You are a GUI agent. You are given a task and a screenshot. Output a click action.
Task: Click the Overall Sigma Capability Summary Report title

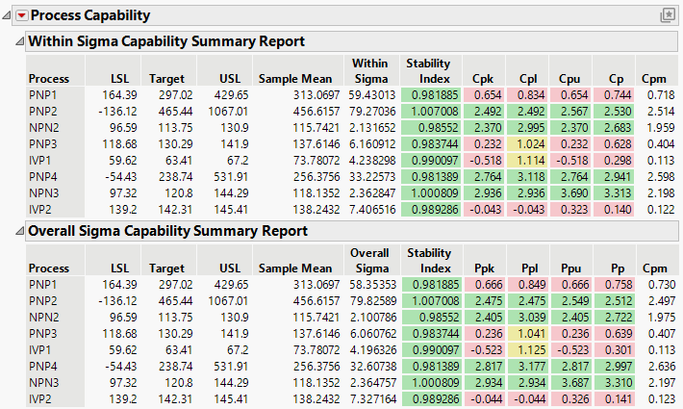point(168,231)
